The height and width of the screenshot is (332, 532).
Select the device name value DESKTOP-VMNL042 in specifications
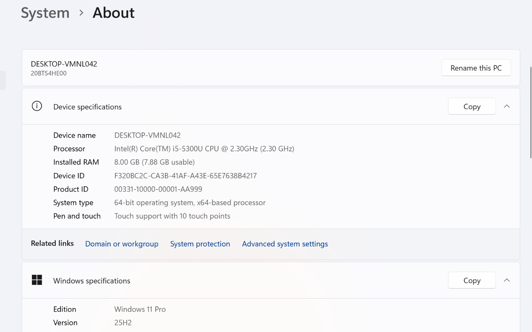tap(148, 135)
